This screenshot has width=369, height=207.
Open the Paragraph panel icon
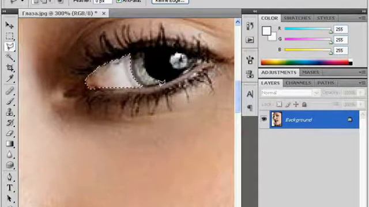tap(250, 108)
